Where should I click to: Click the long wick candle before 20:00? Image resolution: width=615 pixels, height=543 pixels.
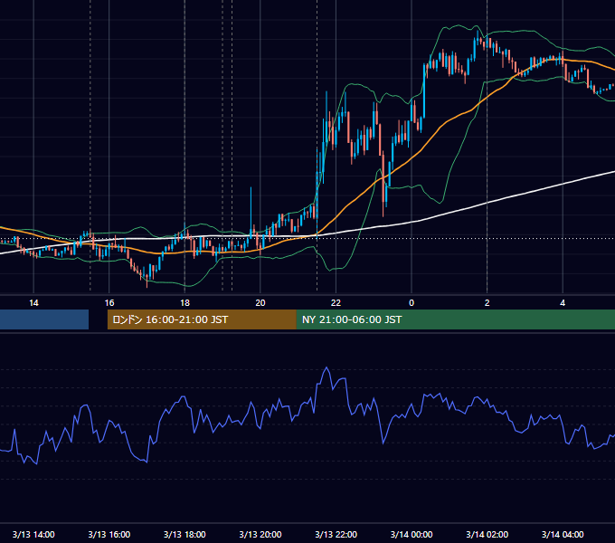pos(251,214)
